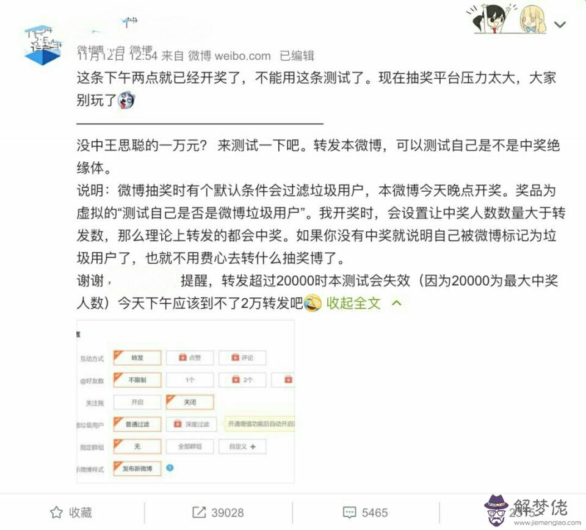
Task: Click the cartoon characters card decoration
Action: click(506, 19)
